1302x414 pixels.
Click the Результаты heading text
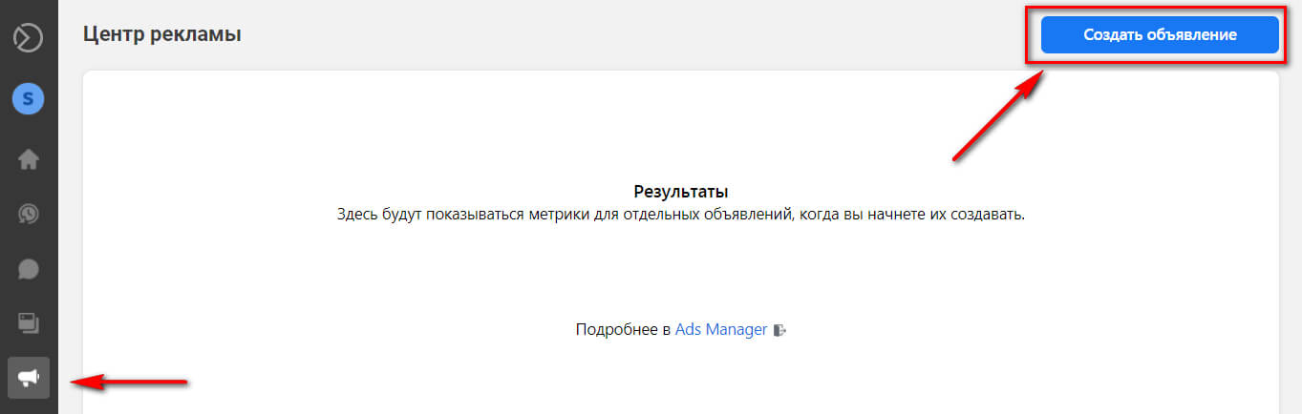tap(681, 192)
